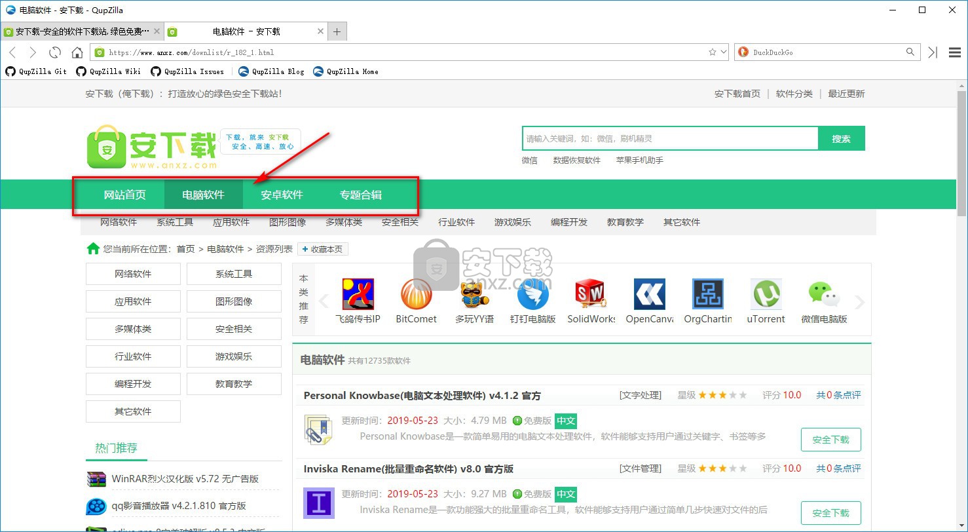
Task: Click the site keyword search box
Action: tap(670, 139)
